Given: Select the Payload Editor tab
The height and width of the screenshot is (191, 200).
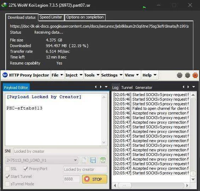Looking at the screenshot, I should [16, 88].
